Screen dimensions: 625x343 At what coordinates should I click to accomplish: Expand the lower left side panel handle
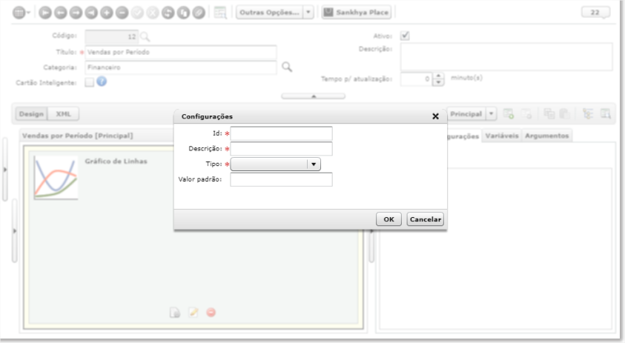14,230
